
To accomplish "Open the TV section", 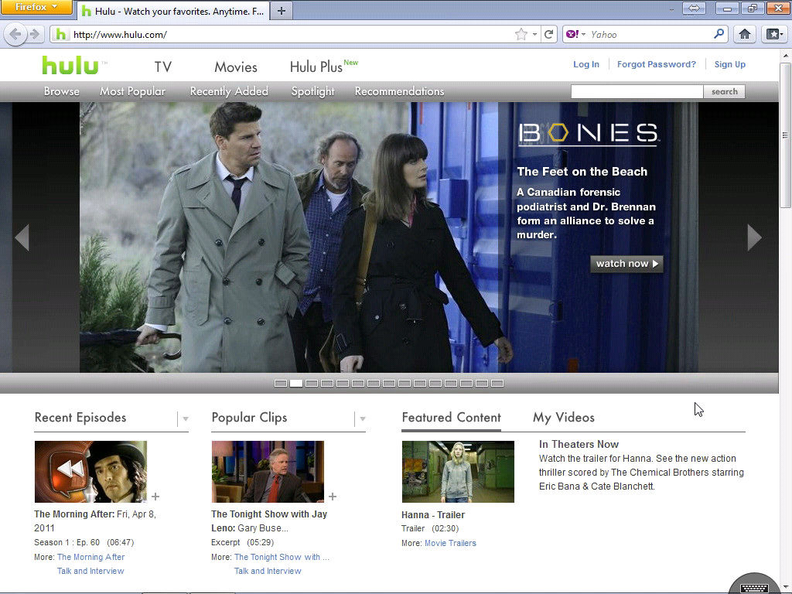I will [x=162, y=67].
